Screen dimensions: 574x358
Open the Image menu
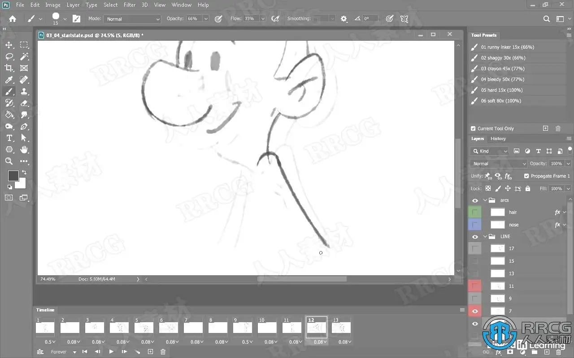pyautogui.click(x=53, y=5)
